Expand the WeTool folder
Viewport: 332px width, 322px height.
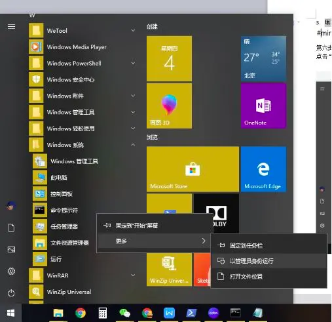[x=133, y=31]
